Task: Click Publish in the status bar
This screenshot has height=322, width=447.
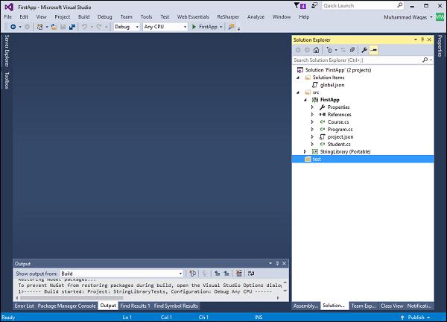Action: [416, 317]
